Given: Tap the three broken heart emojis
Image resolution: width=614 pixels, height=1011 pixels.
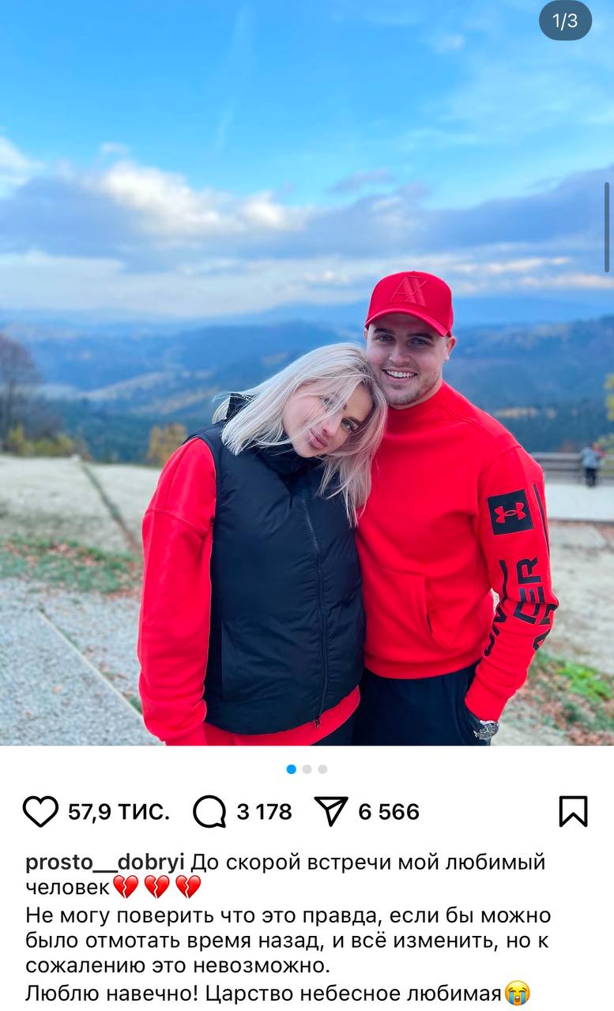Looking at the screenshot, I should (x=156, y=887).
